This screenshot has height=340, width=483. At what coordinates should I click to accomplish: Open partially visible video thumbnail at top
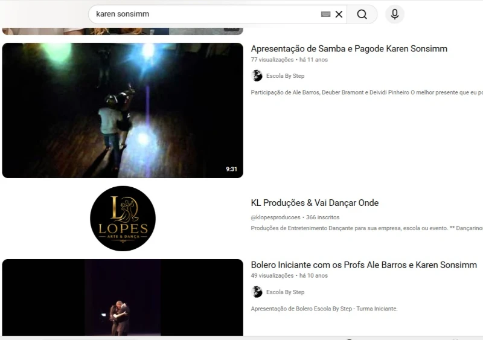click(123, 31)
